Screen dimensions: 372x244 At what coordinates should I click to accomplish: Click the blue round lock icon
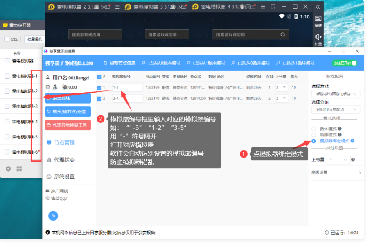point(53,216)
